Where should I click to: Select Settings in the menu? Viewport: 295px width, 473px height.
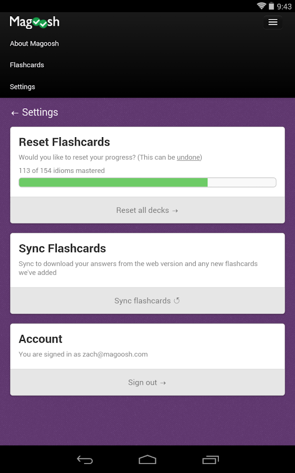tap(22, 87)
